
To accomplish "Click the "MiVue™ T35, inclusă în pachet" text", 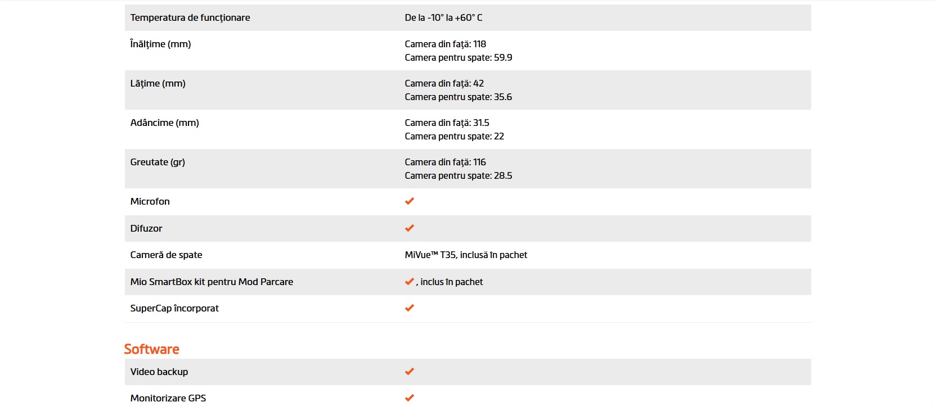I will click(466, 255).
